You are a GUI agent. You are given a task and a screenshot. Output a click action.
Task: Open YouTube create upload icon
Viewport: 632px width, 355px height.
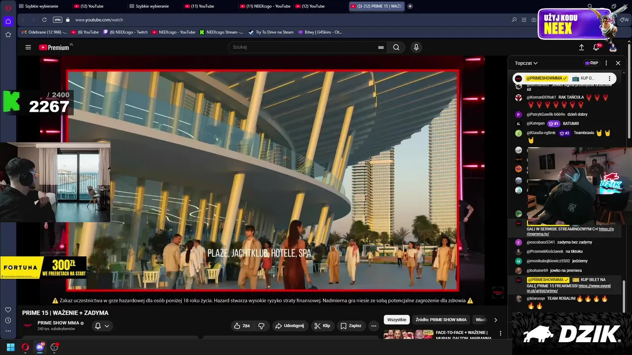coord(581,47)
